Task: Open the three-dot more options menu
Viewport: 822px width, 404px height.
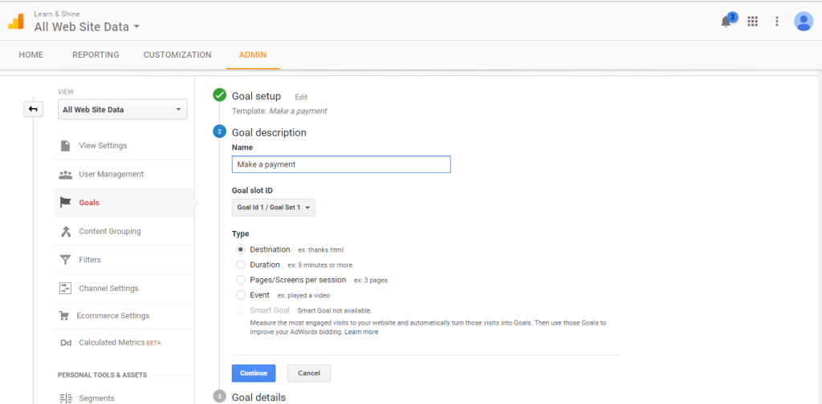Action: click(x=777, y=22)
